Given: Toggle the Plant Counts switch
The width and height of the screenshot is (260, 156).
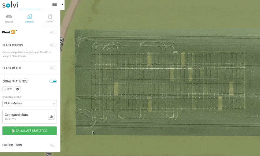Looking at the screenshot, I should pos(53,45).
